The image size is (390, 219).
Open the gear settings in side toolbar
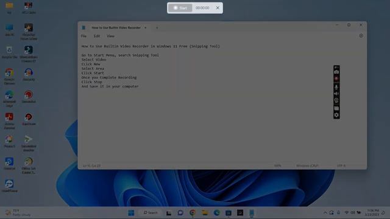point(336,115)
